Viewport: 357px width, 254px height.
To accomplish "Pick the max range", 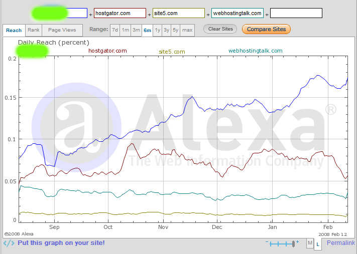I will pyautogui.click(x=187, y=30).
